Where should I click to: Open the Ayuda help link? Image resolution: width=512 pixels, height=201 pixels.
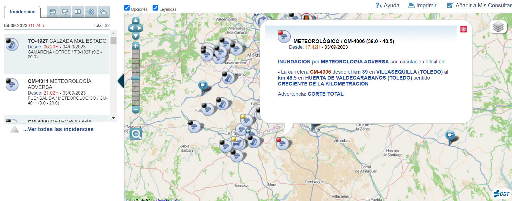coord(388,5)
